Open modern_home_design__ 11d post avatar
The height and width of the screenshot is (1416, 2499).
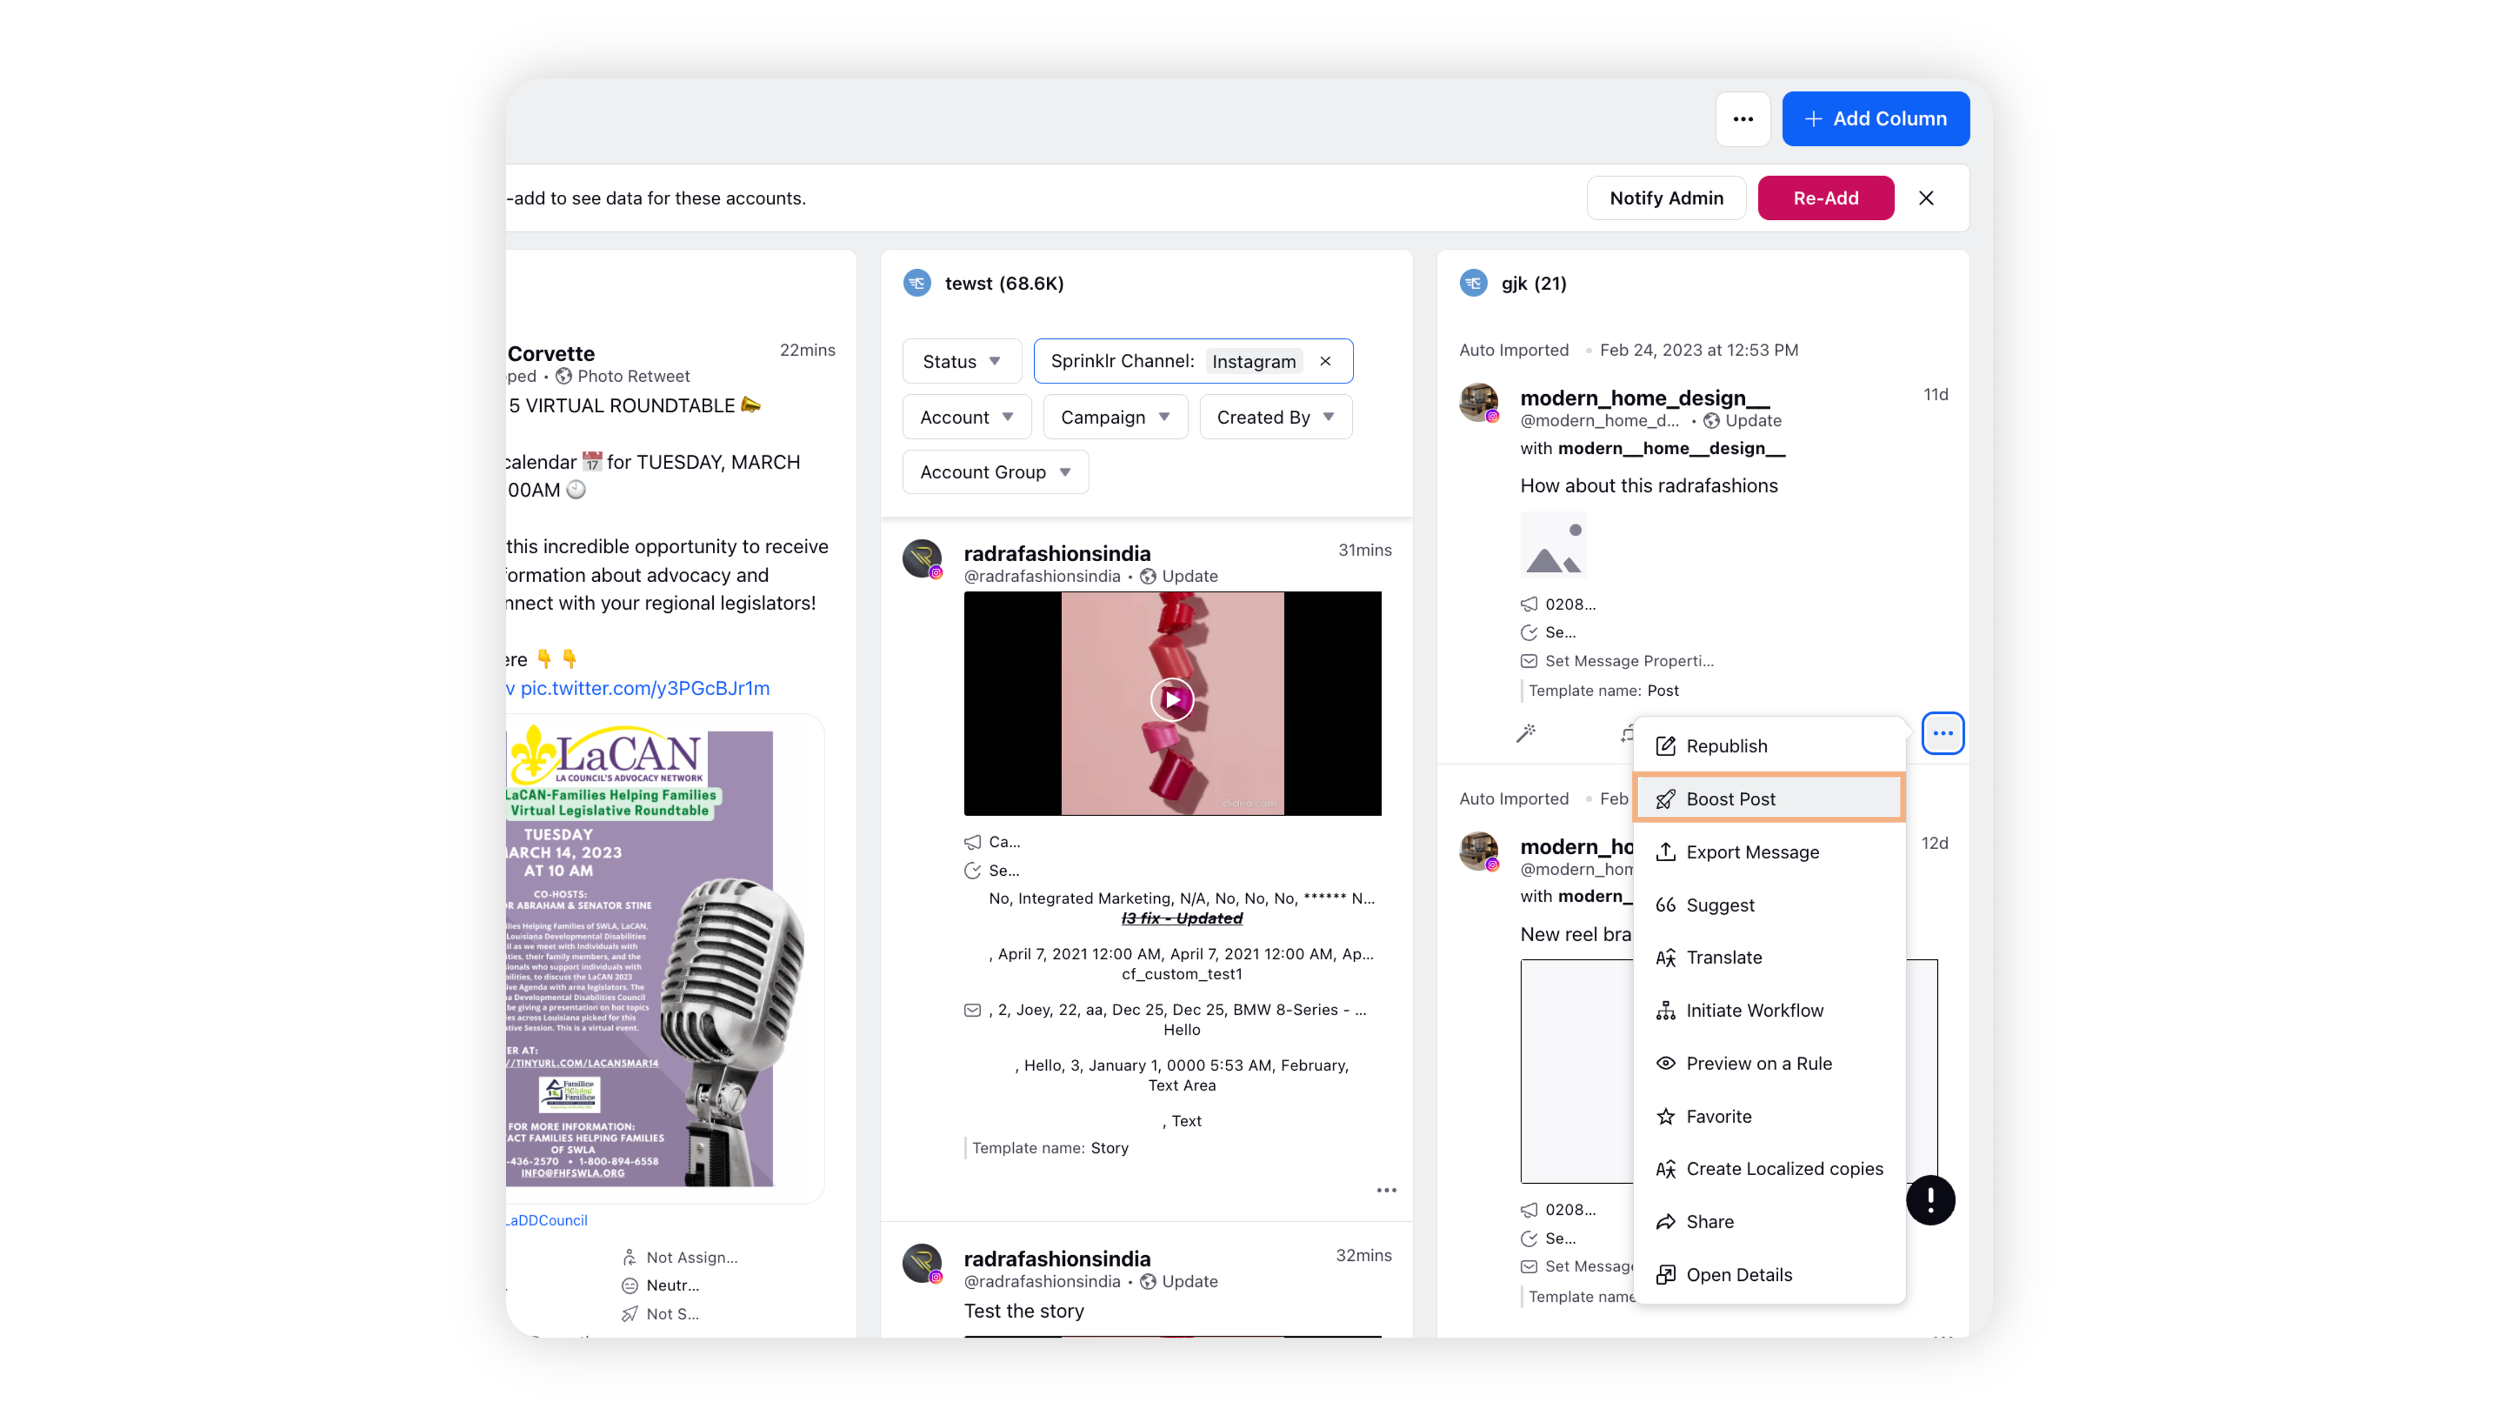(1478, 402)
